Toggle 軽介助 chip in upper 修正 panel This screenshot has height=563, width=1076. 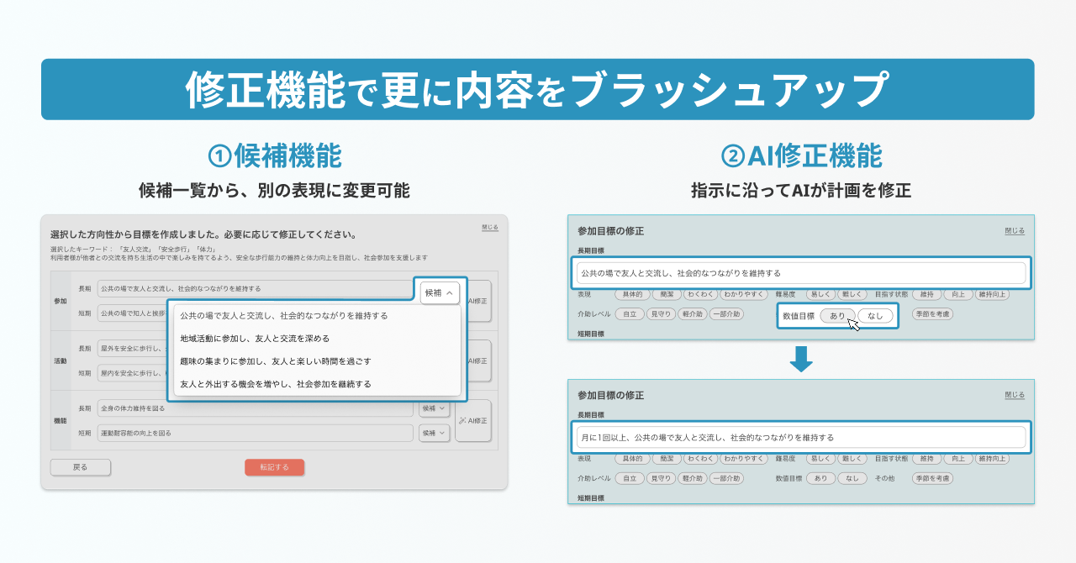(692, 314)
